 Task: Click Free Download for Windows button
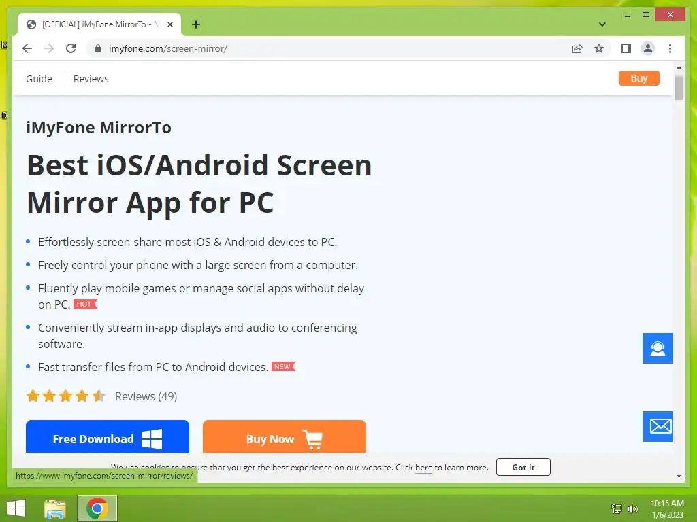coord(107,437)
